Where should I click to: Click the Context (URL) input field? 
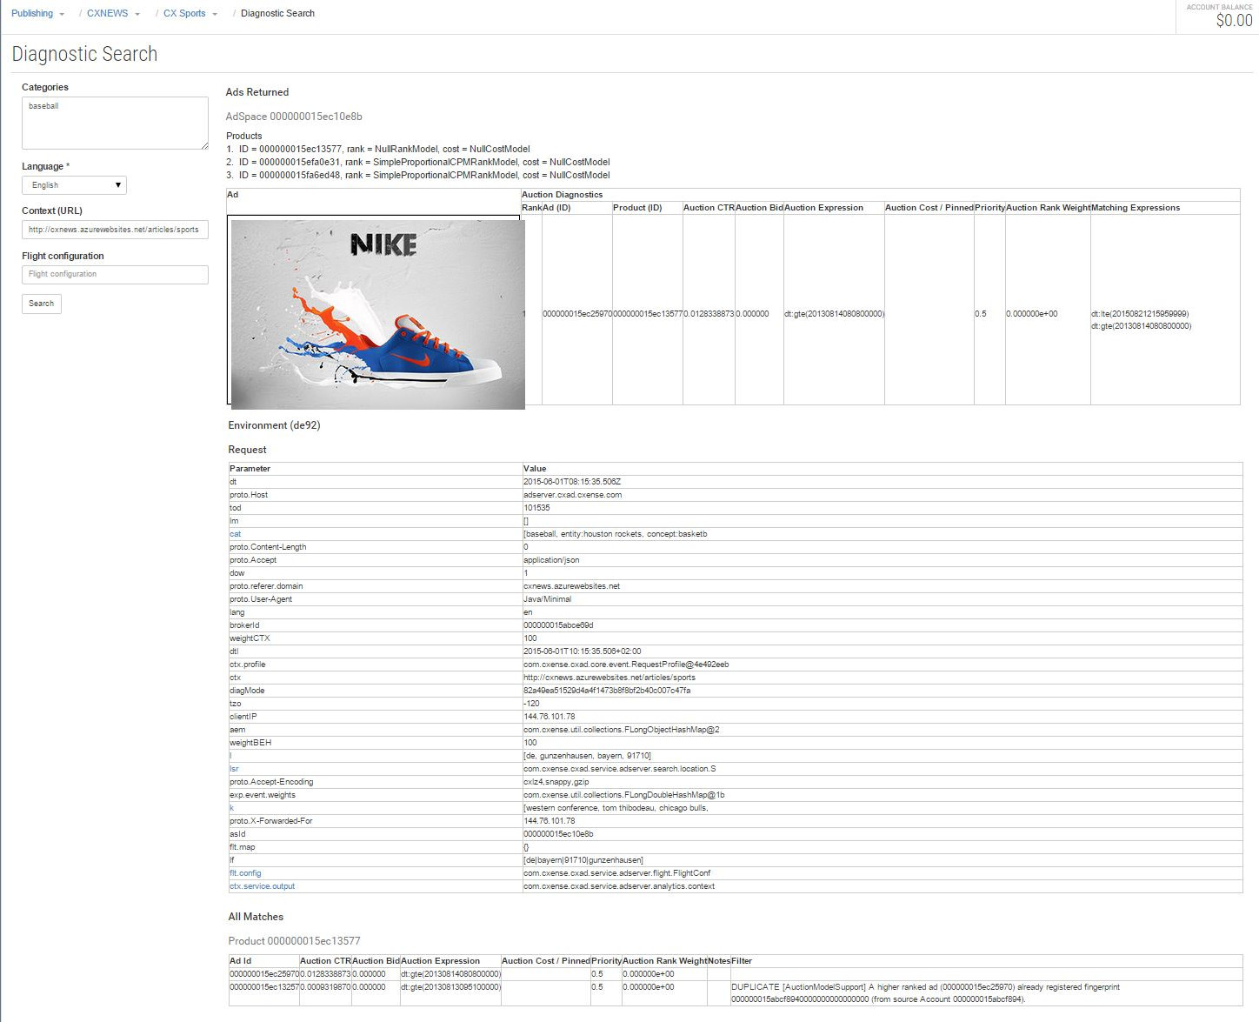(x=115, y=230)
